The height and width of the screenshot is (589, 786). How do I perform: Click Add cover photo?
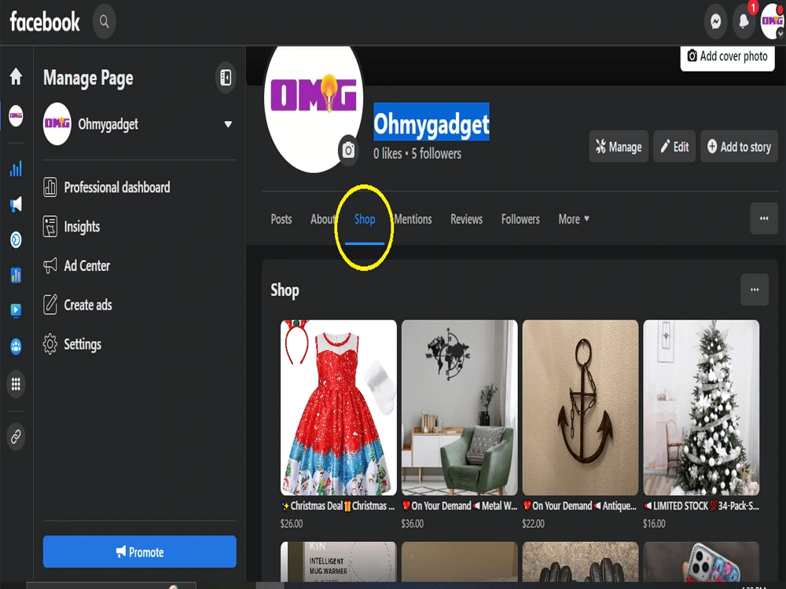pyautogui.click(x=726, y=56)
